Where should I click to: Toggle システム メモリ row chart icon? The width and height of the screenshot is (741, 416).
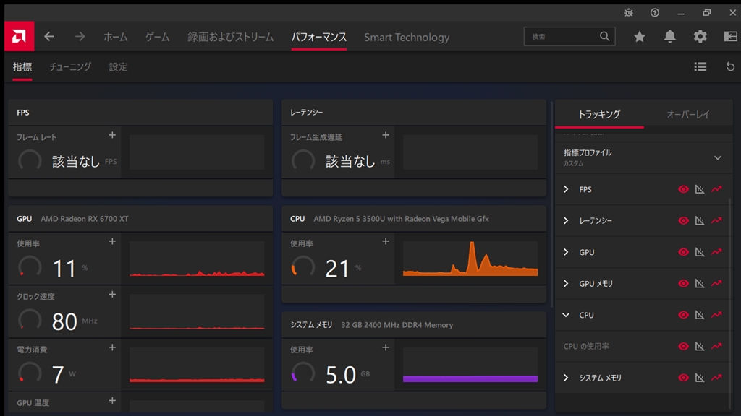pyautogui.click(x=700, y=377)
